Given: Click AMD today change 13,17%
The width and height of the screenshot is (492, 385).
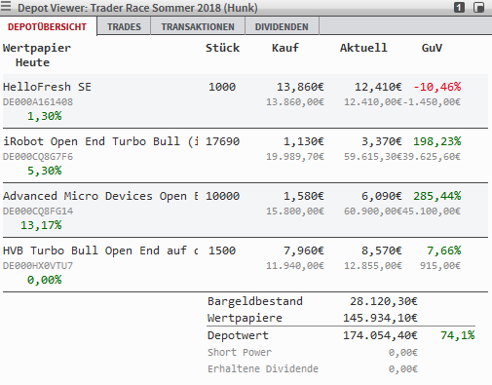Looking at the screenshot, I should tap(41, 225).
